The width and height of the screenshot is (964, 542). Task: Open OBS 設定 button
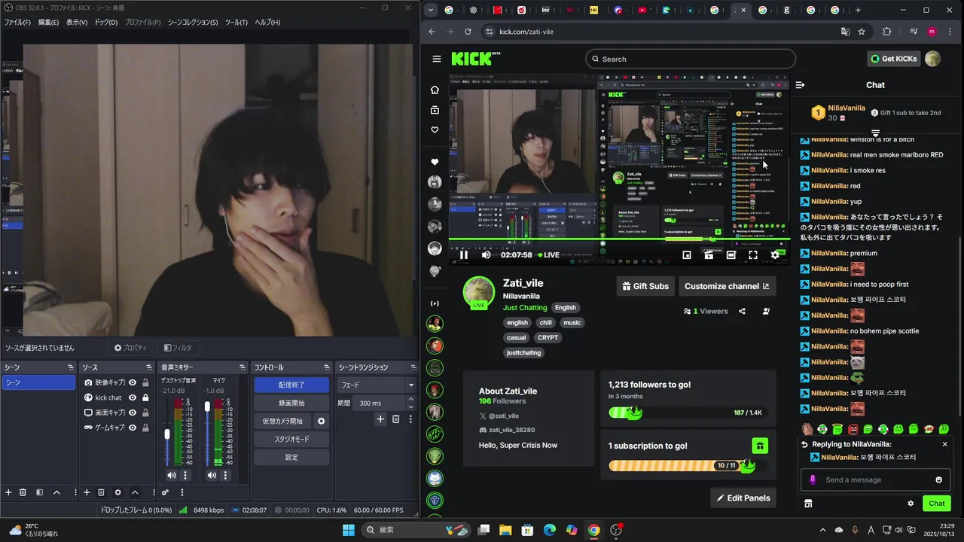291,457
